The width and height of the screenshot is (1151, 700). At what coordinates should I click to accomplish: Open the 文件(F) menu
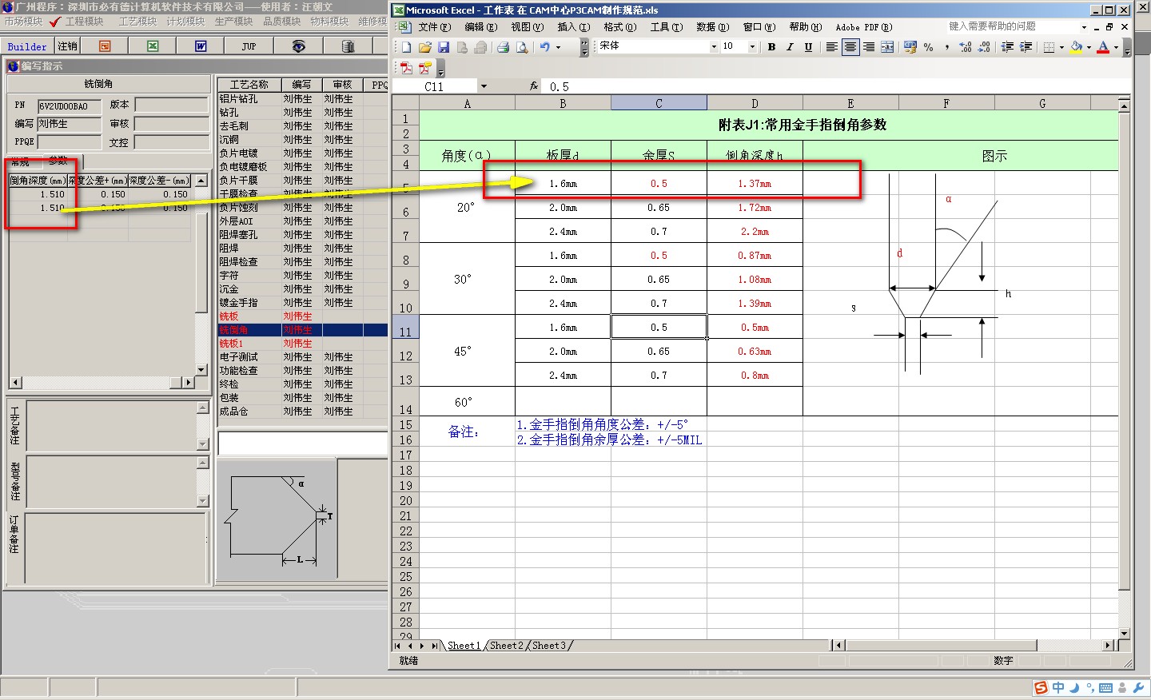point(434,27)
